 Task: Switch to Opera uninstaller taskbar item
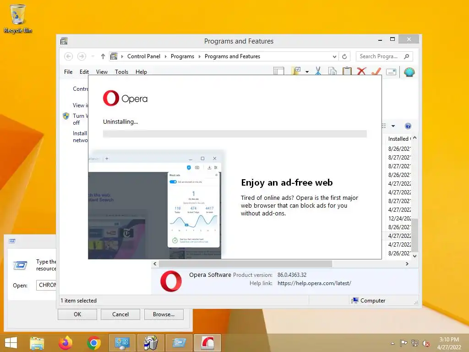[207, 343]
